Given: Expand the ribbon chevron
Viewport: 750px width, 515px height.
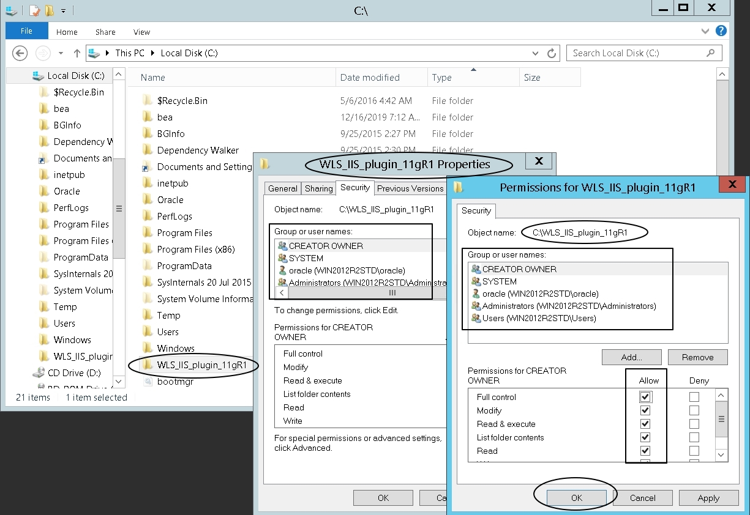Looking at the screenshot, I should 705,31.
